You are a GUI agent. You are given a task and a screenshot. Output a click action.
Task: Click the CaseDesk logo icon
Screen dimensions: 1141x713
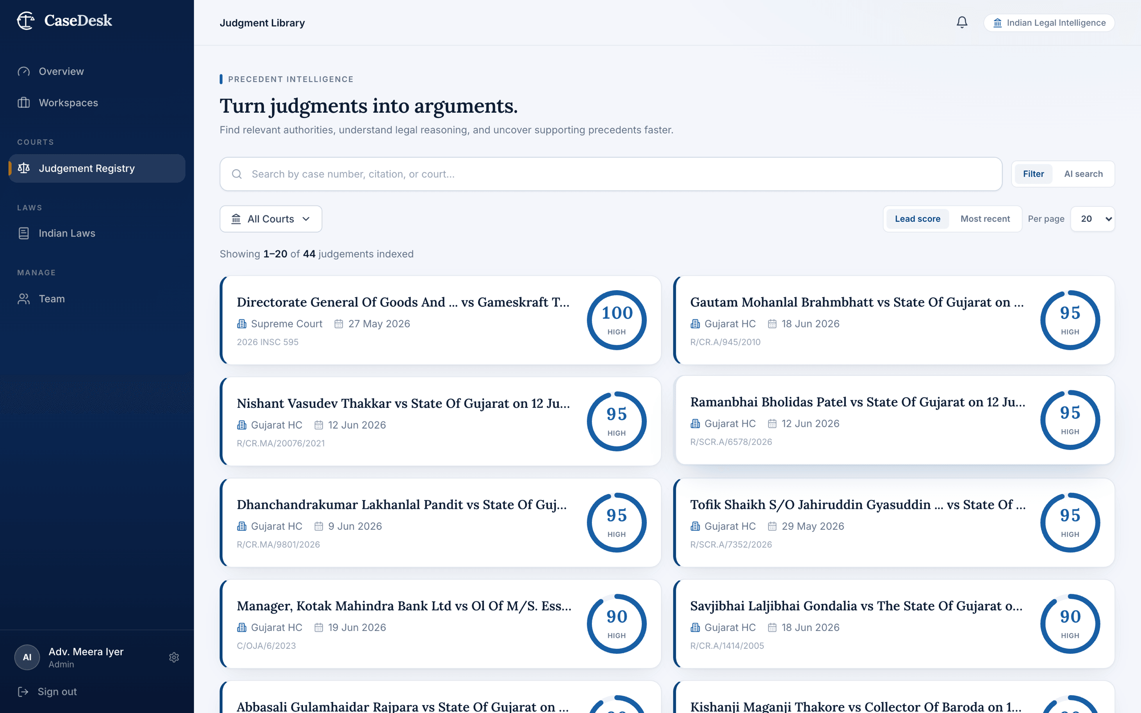pyautogui.click(x=26, y=20)
